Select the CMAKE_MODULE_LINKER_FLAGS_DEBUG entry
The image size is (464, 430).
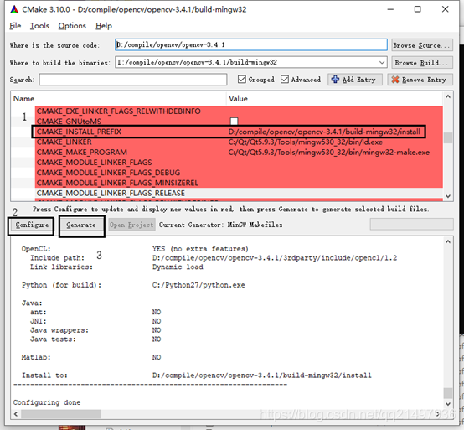(x=109, y=173)
